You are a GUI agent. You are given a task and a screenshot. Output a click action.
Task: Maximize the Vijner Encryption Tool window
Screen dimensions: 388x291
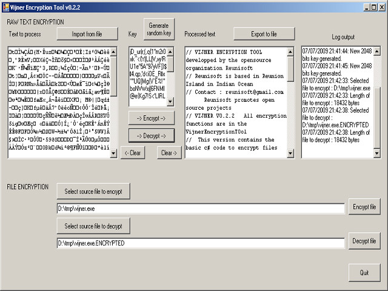(x=374, y=7)
